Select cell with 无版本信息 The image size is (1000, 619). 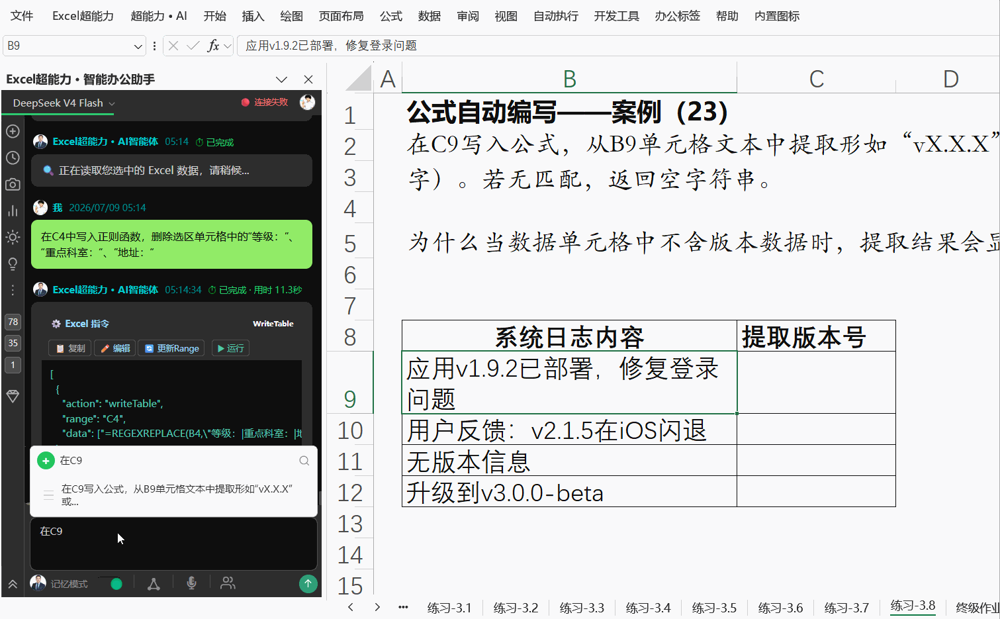point(569,461)
